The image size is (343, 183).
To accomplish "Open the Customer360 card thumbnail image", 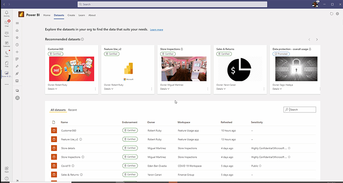I will point(72,69).
